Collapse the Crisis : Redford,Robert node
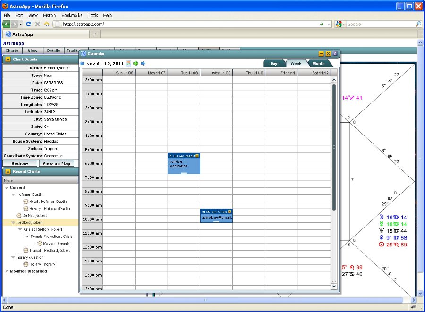 pyautogui.click(x=20, y=229)
